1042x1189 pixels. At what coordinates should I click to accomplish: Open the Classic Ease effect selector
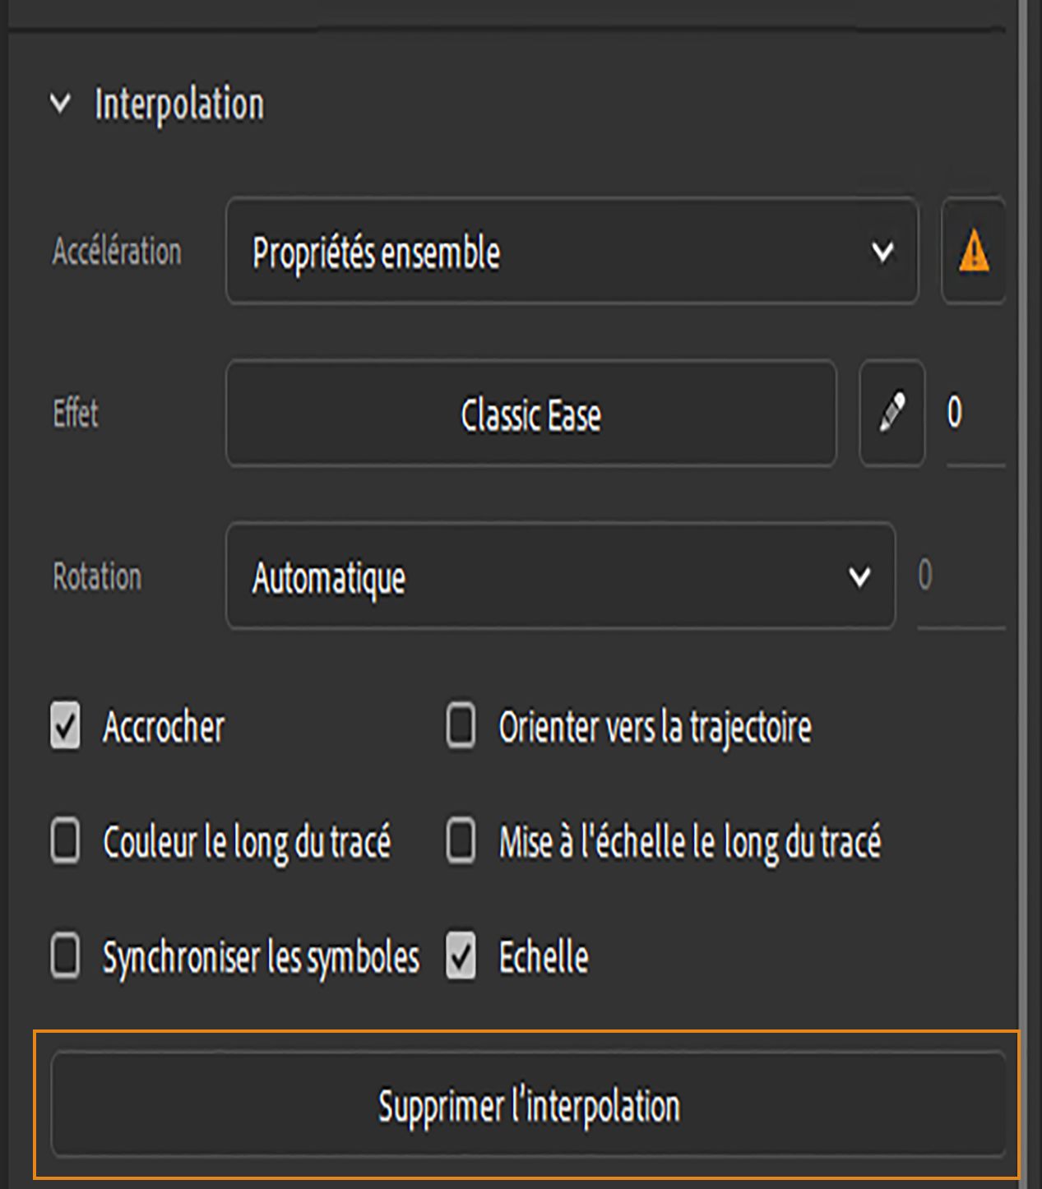(x=530, y=414)
